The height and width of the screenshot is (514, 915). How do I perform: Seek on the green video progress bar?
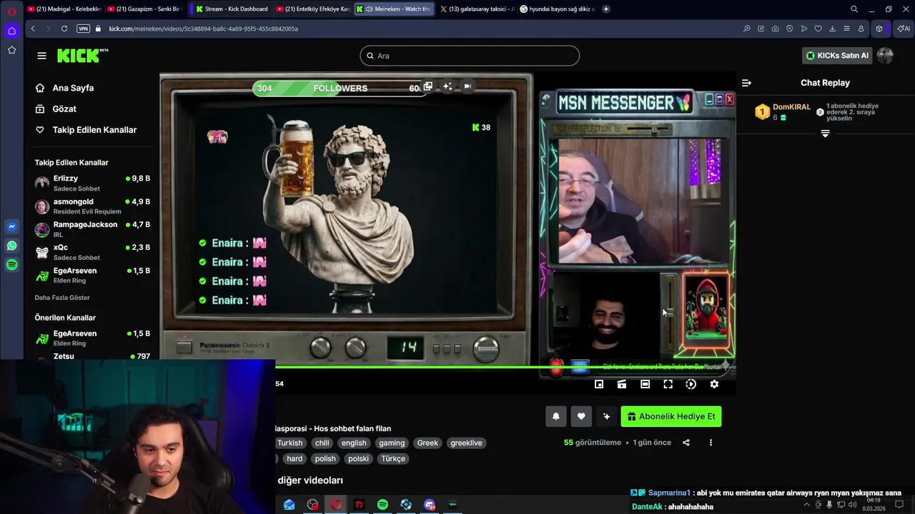pyautogui.click(x=505, y=367)
